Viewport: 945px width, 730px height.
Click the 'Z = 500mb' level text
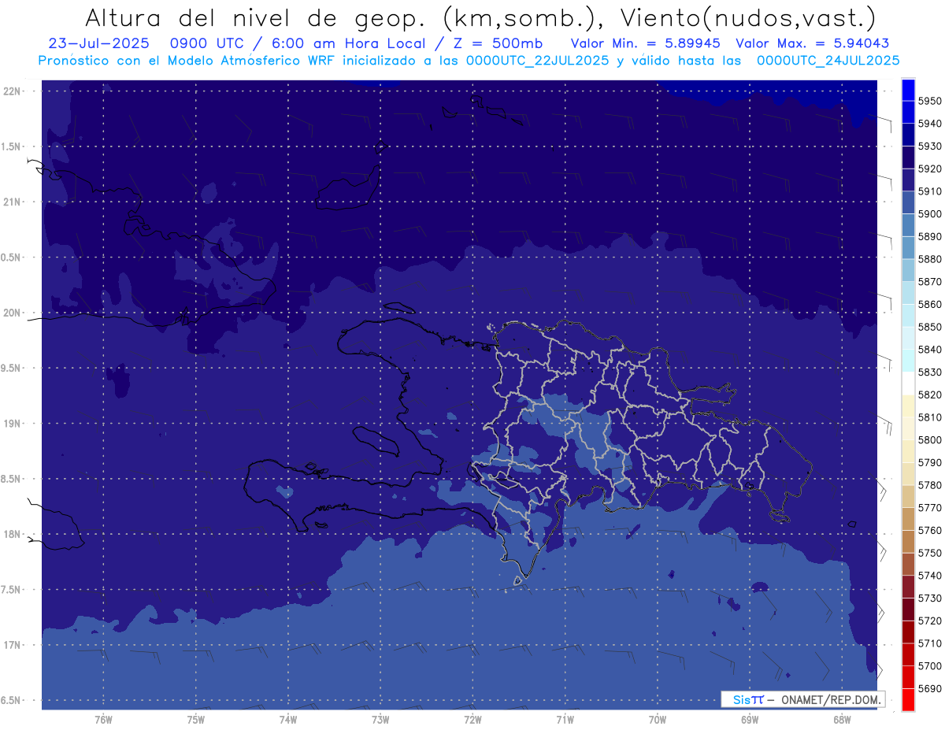(x=498, y=44)
